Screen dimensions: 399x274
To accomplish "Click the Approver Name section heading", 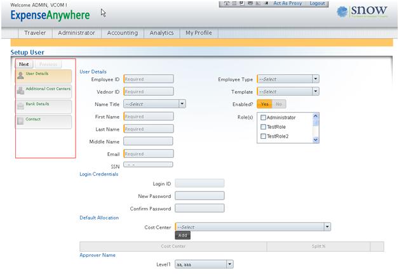I will tap(97, 255).
